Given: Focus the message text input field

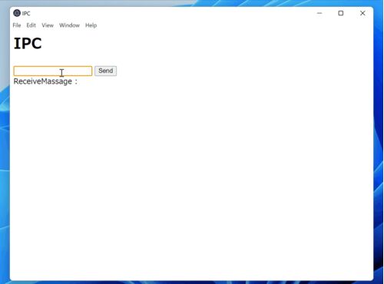Looking at the screenshot, I should 53,71.
